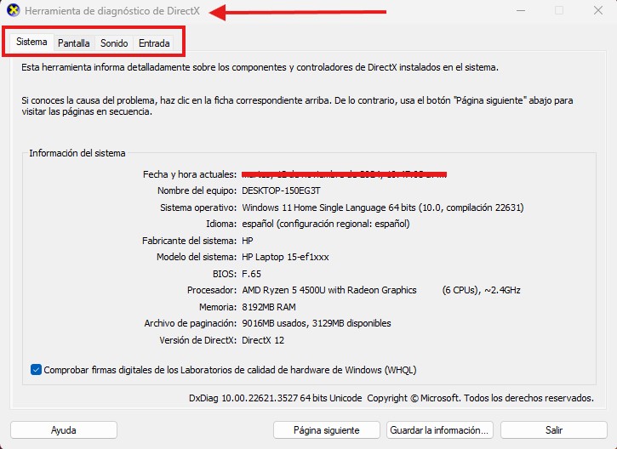Click the computer name DESKTOP-150EG3T
Image resolution: width=617 pixels, height=449 pixels.
click(281, 190)
